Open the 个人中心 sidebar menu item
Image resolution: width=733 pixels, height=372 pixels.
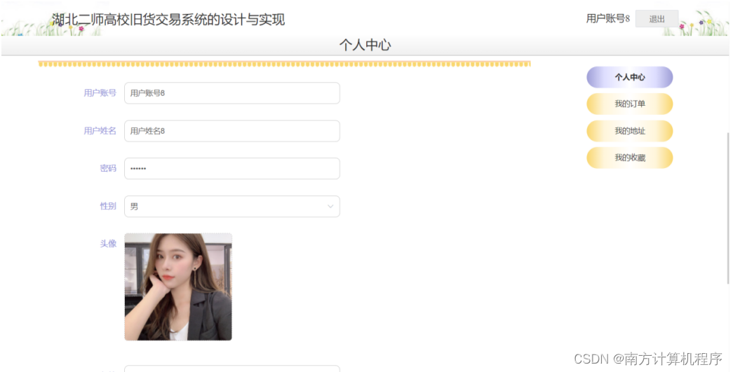[629, 77]
